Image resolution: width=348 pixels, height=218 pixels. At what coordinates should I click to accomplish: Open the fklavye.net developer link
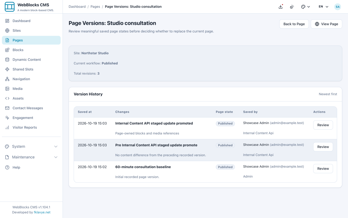tap(42, 212)
